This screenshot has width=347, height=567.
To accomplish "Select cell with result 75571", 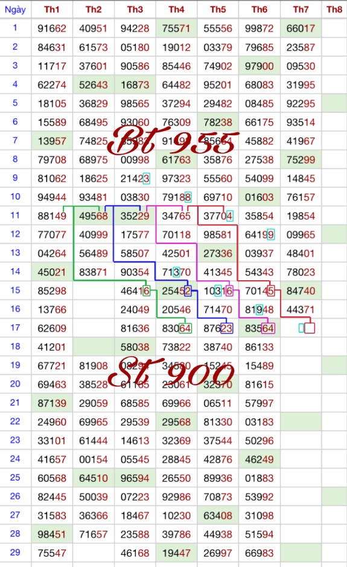I will tap(176, 28).
